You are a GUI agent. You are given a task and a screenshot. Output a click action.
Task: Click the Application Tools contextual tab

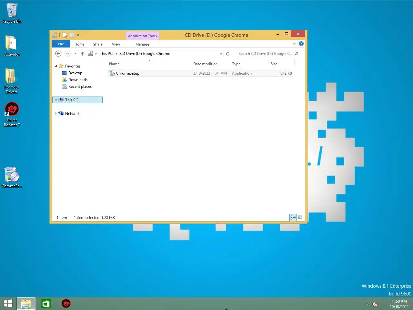pos(142,36)
